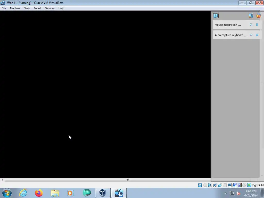Dismiss the Auto capture keyboard notification

[257, 35]
